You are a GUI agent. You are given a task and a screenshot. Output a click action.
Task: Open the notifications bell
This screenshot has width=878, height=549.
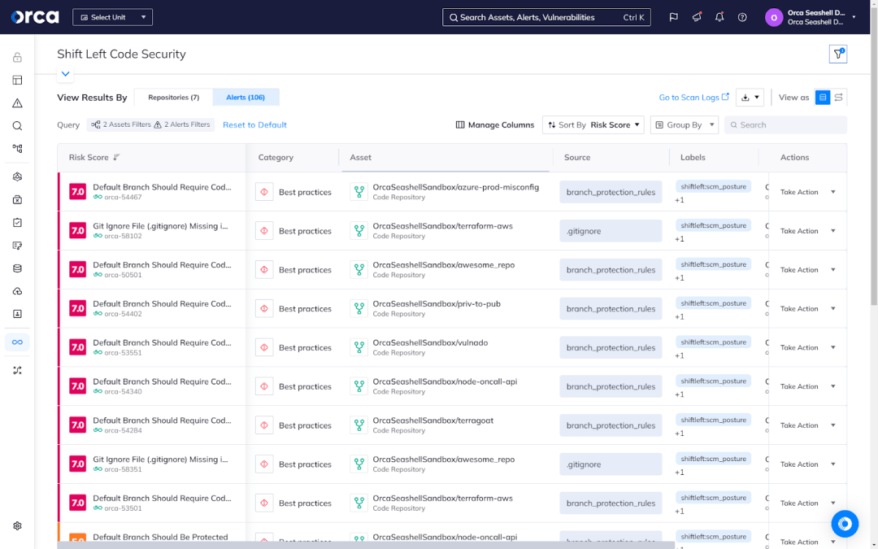pos(719,17)
